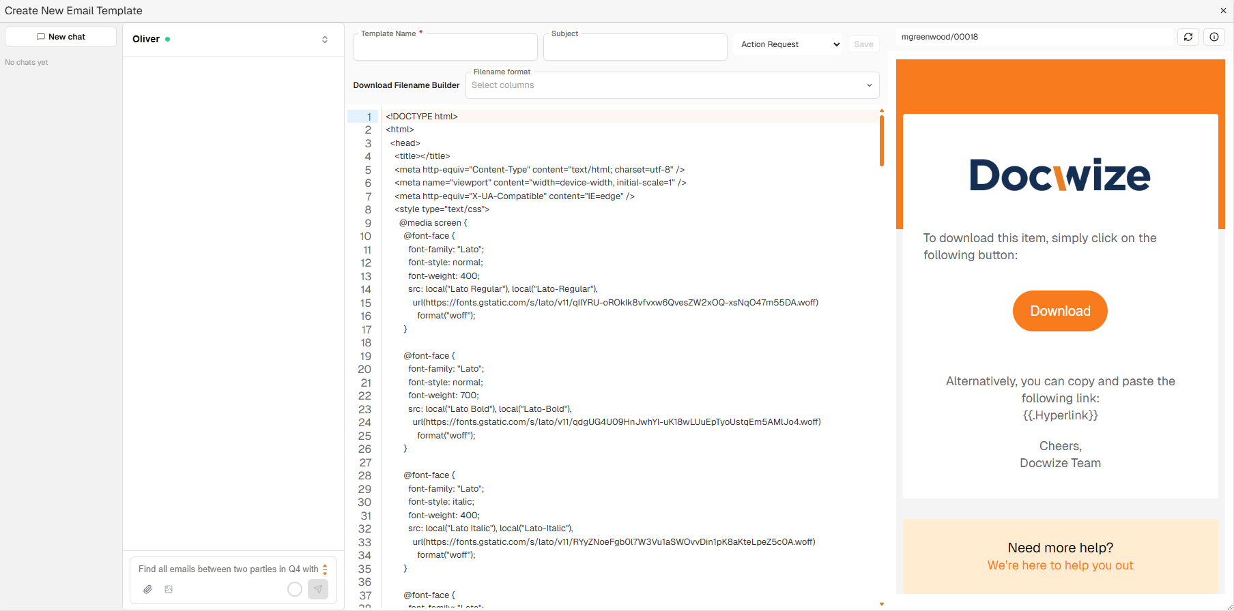Click the viewport meta tag line
This screenshot has height=611, width=1234.
pyautogui.click(x=541, y=183)
